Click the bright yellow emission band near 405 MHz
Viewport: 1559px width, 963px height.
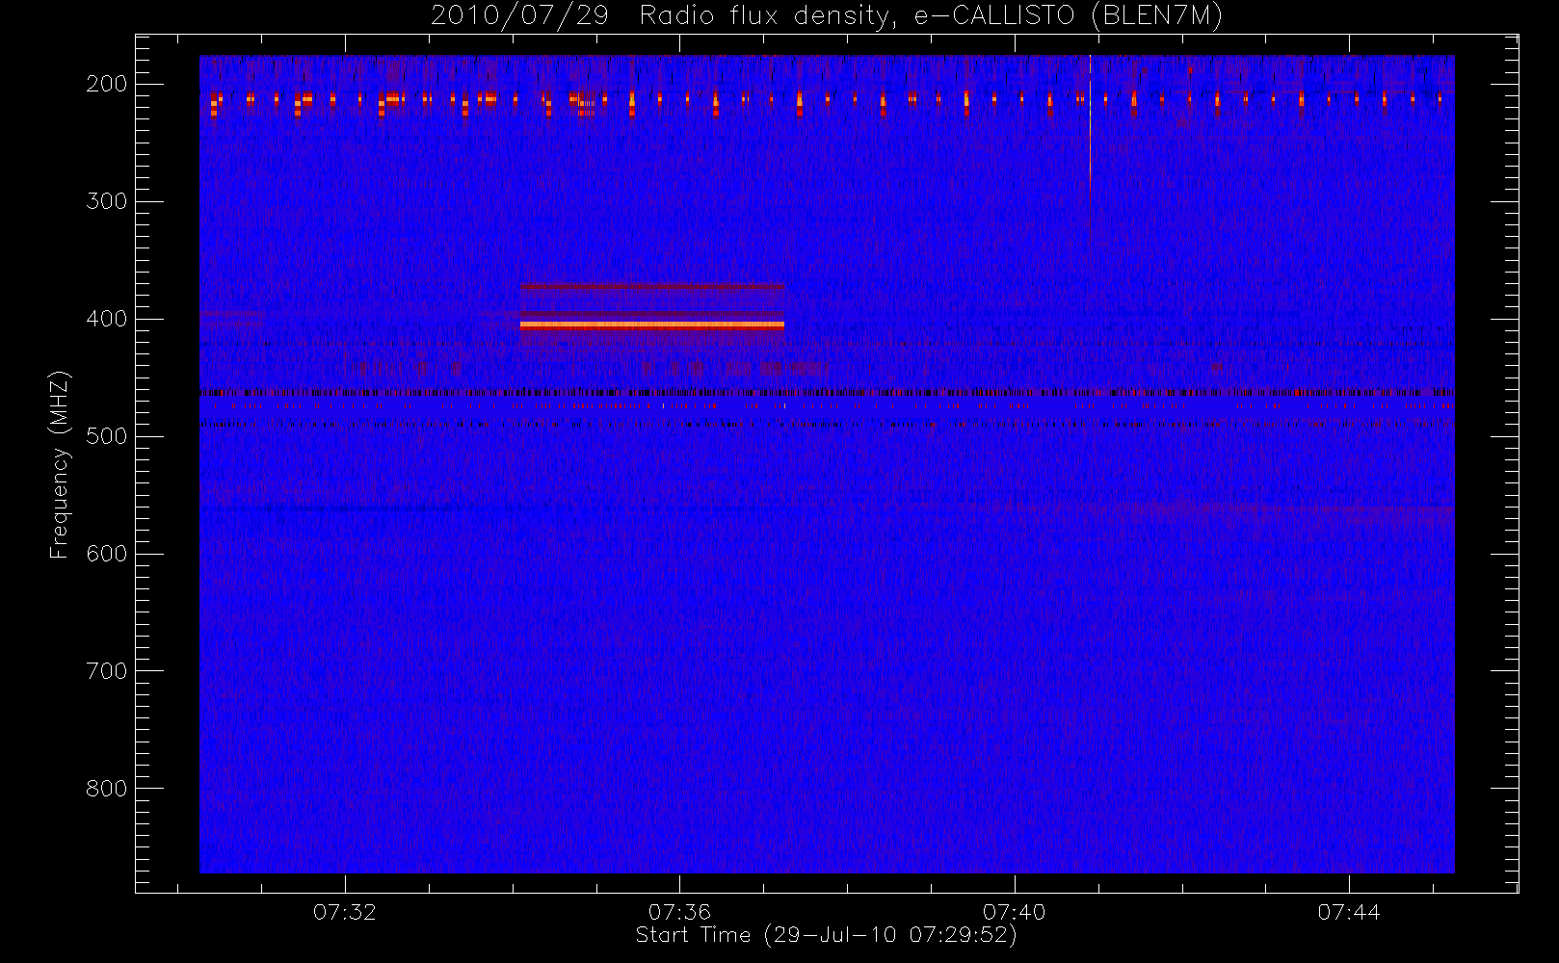(652, 325)
